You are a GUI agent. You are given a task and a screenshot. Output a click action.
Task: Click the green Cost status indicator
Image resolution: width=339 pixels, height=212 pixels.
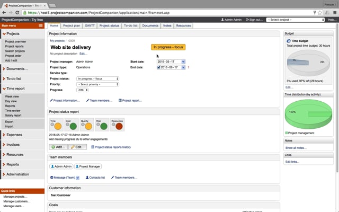(73, 126)
